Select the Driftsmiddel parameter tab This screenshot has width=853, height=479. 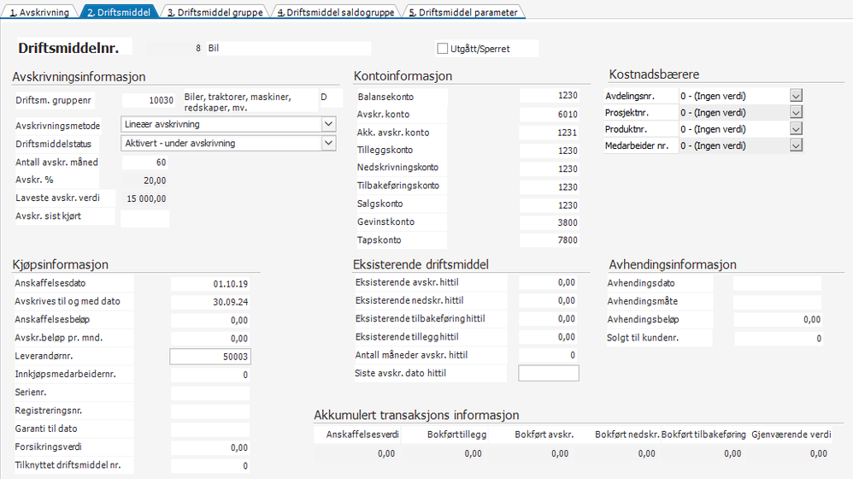pyautogui.click(x=463, y=12)
